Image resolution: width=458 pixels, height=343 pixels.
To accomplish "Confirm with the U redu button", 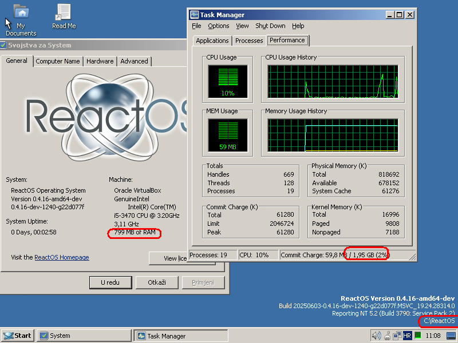I will 110,282.
